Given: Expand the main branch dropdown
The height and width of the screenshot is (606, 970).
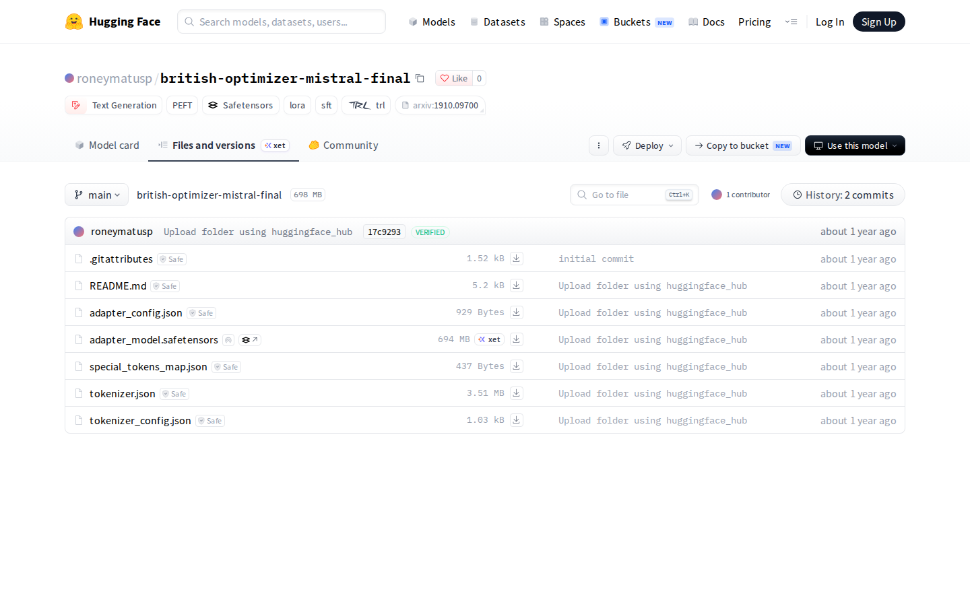Looking at the screenshot, I should click(97, 195).
